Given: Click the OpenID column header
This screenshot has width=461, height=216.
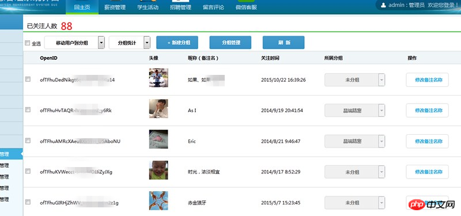Looking at the screenshot, I should (x=48, y=58).
